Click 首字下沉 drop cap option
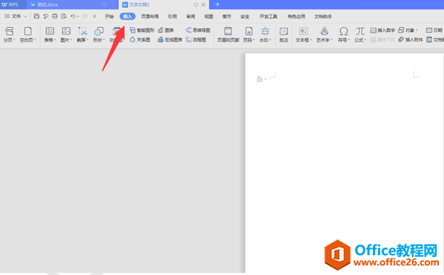This screenshot has width=444, height=275. tap(382, 39)
